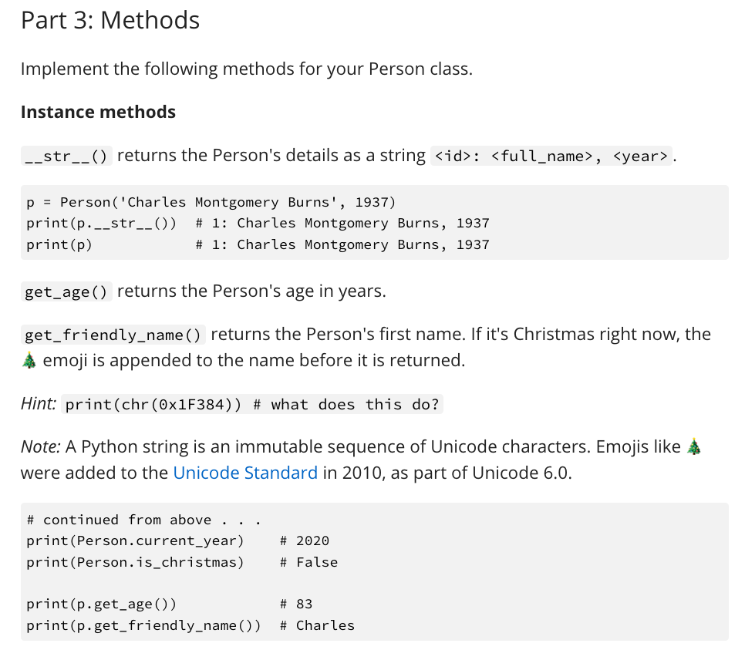745x660 pixels.
Task: Click the print(p.get_age()) line
Action: [170, 604]
